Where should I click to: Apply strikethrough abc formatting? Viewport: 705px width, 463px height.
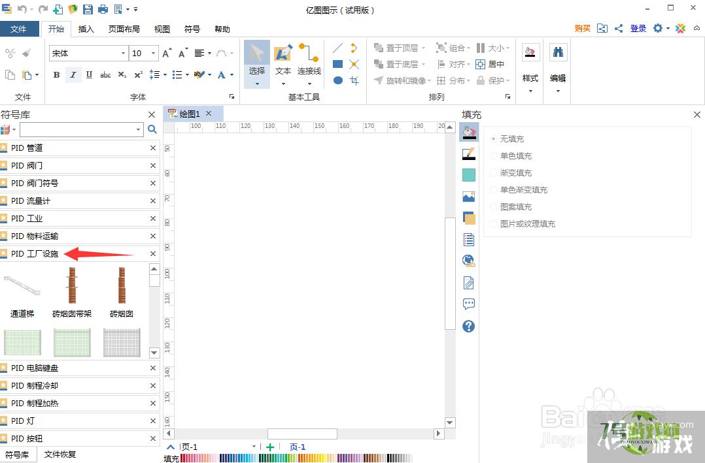(105, 75)
